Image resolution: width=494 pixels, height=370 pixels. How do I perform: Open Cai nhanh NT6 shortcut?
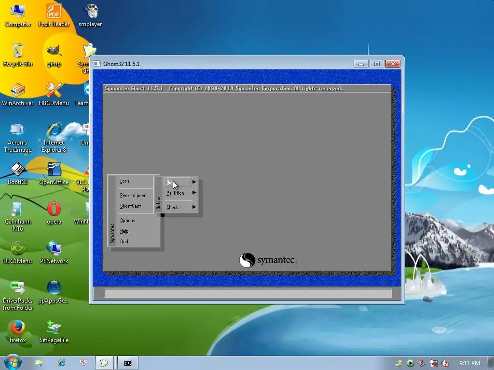[18, 217]
